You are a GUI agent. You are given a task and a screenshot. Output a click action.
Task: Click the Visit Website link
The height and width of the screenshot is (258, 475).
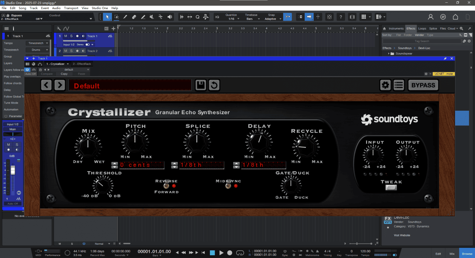point(402,235)
